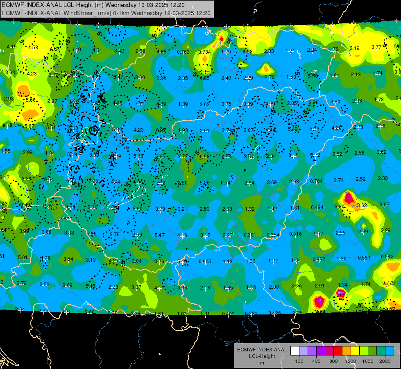Click the sky blue legend swatch
Viewport: 401px width, 369px height.
click(390, 351)
